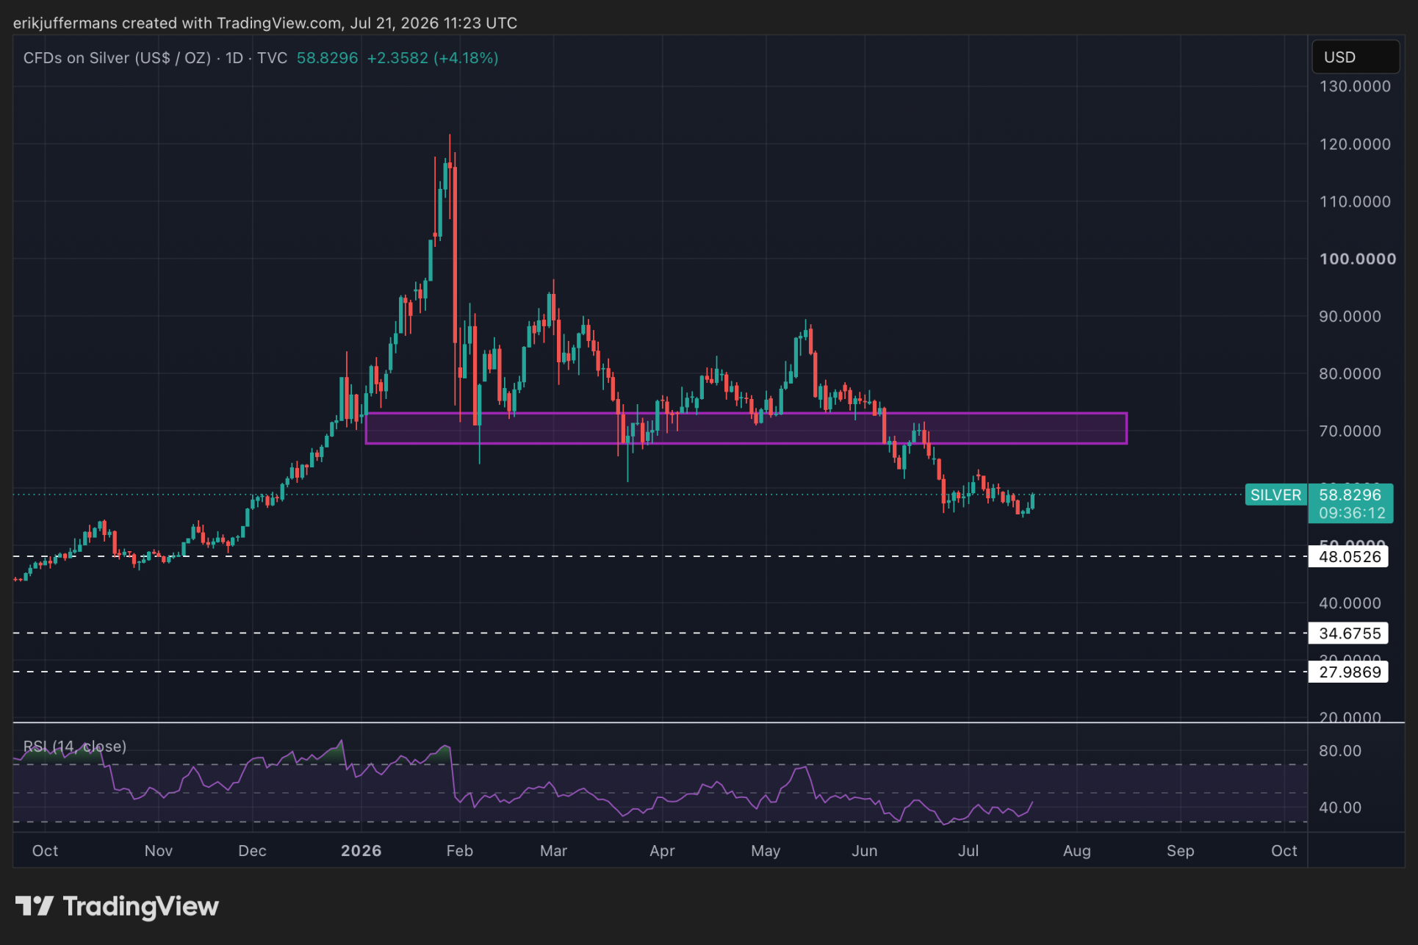Click the RSI 80.00 scale label
This screenshot has height=945, width=1418.
[1339, 750]
